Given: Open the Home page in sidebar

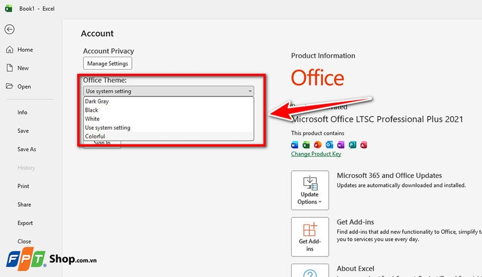Looking at the screenshot, I should click(x=25, y=50).
